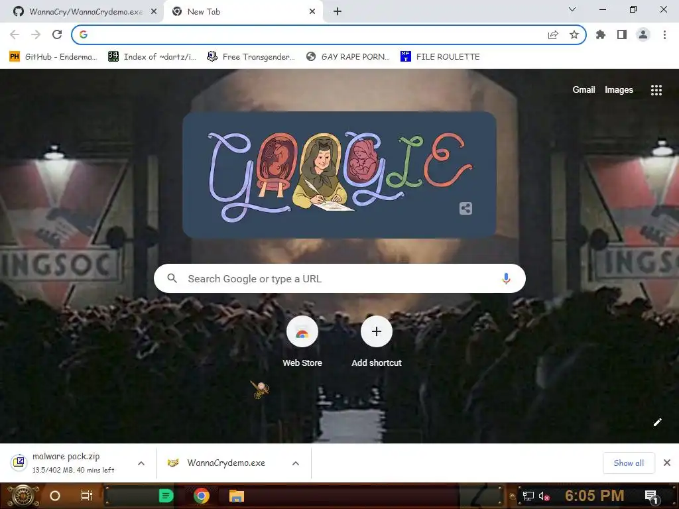
Task: Bookmark this tab with the star
Action: [574, 34]
